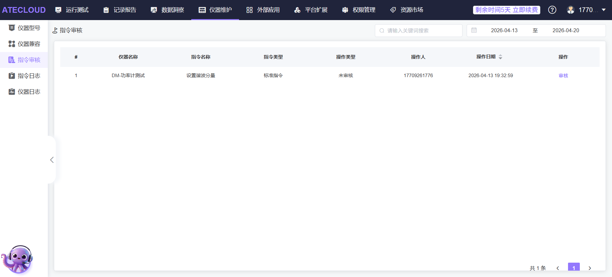612x277 pixels.
Task: Click 指令名称 column header
Action: coord(201,57)
